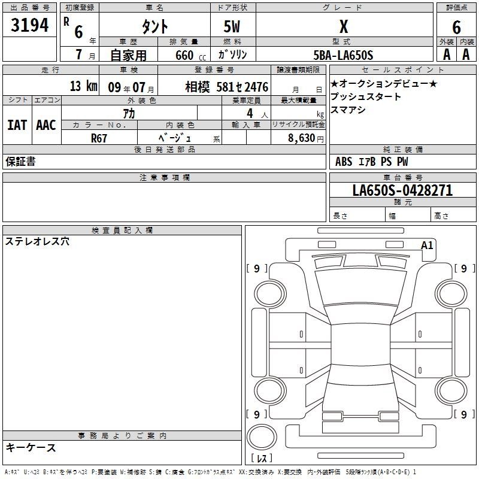479x479 pixels.
Task: Select the chassis number "LA650S-0428271"
Action: (x=402, y=190)
